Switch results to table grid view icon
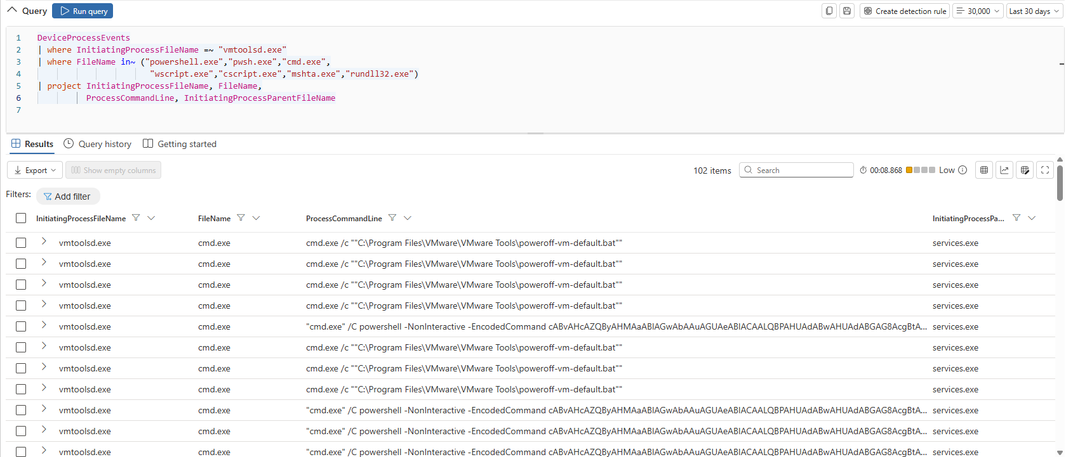The width and height of the screenshot is (1066, 457). (x=983, y=170)
